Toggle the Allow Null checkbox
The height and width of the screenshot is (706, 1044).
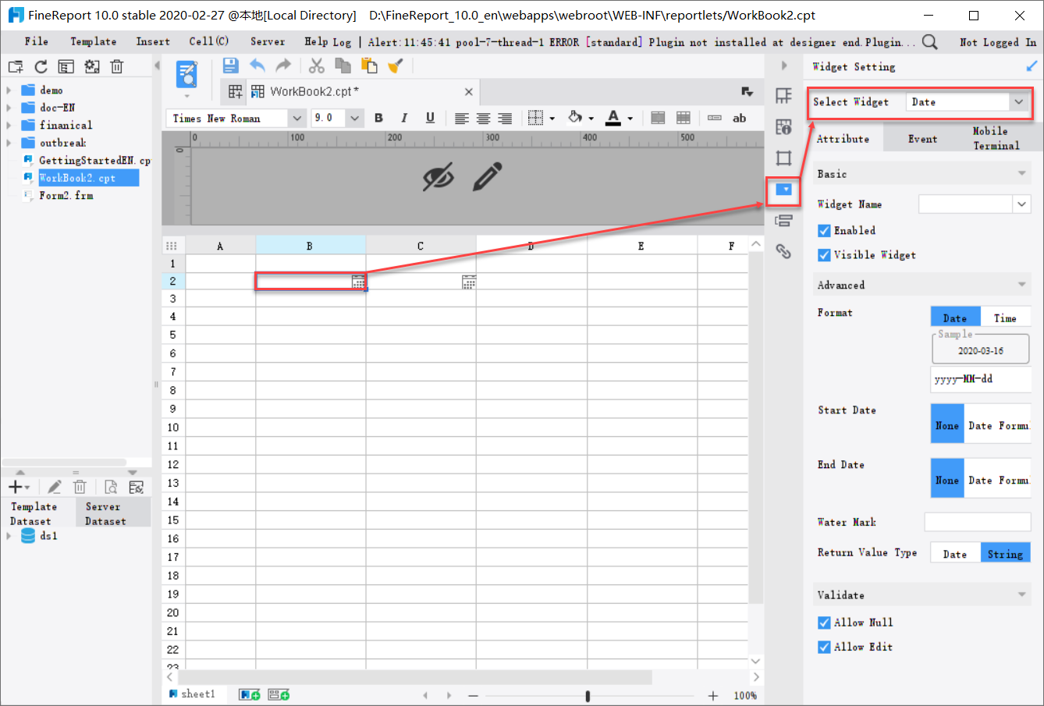[x=824, y=623]
